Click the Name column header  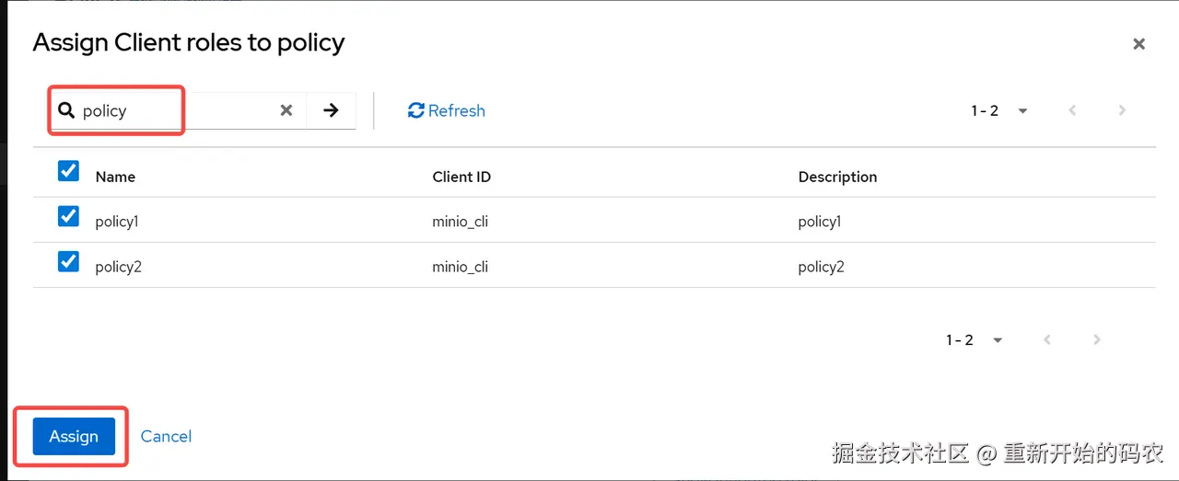pos(115,177)
